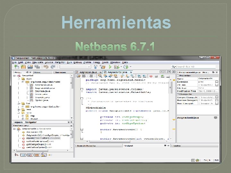Screen dimensions: 231x173
Task: Toggle Show Static Members navigator filter
Action: (x=30, y=155)
